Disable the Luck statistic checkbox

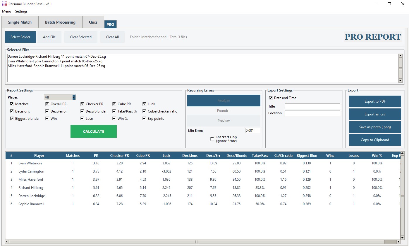[x=144, y=104]
